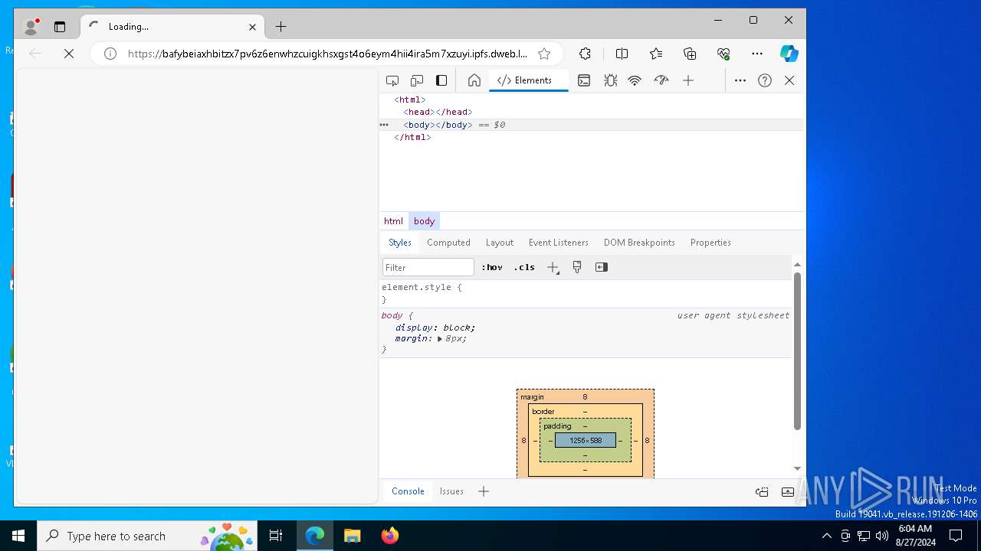Switch to the DOM Breakpoints tab
The width and height of the screenshot is (981, 551).
coord(639,243)
